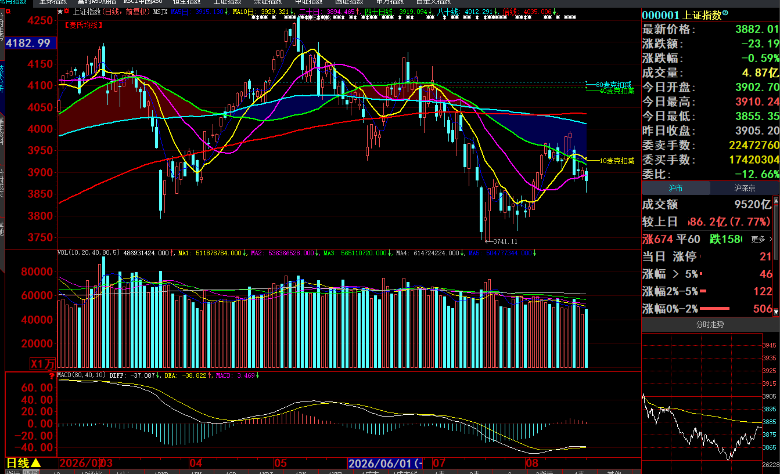Click the scroll-up arrow in market stats panel

(x=777, y=201)
